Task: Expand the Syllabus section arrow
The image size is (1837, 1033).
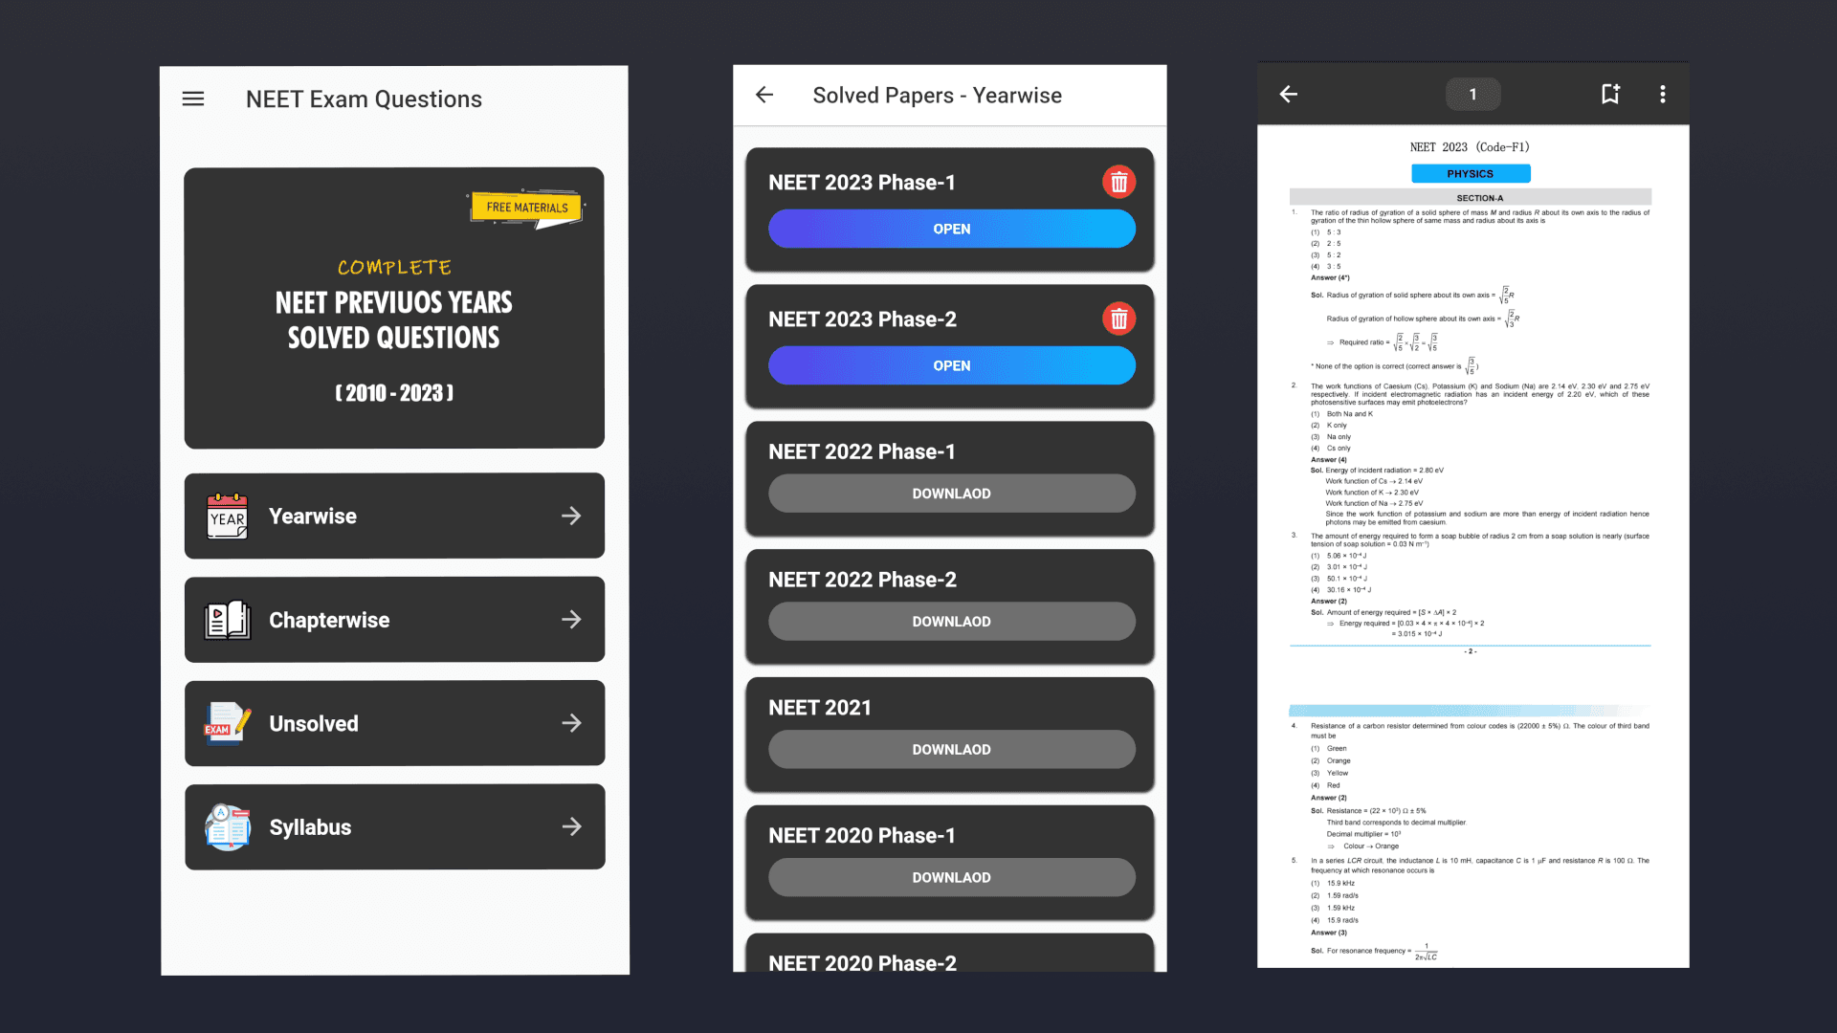Action: point(571,826)
